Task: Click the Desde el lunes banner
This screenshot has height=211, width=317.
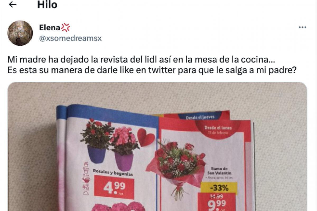Action: coord(218,130)
